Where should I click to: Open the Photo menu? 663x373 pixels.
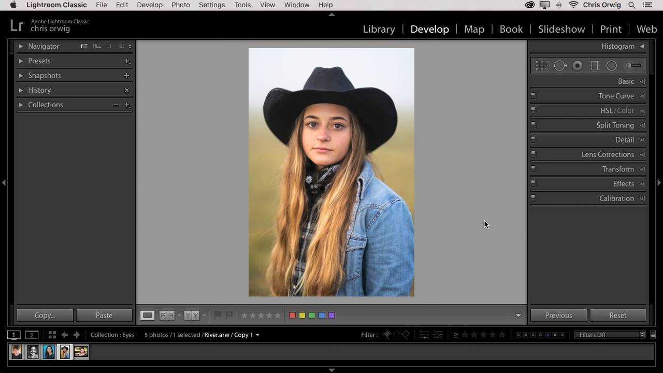[x=181, y=5]
